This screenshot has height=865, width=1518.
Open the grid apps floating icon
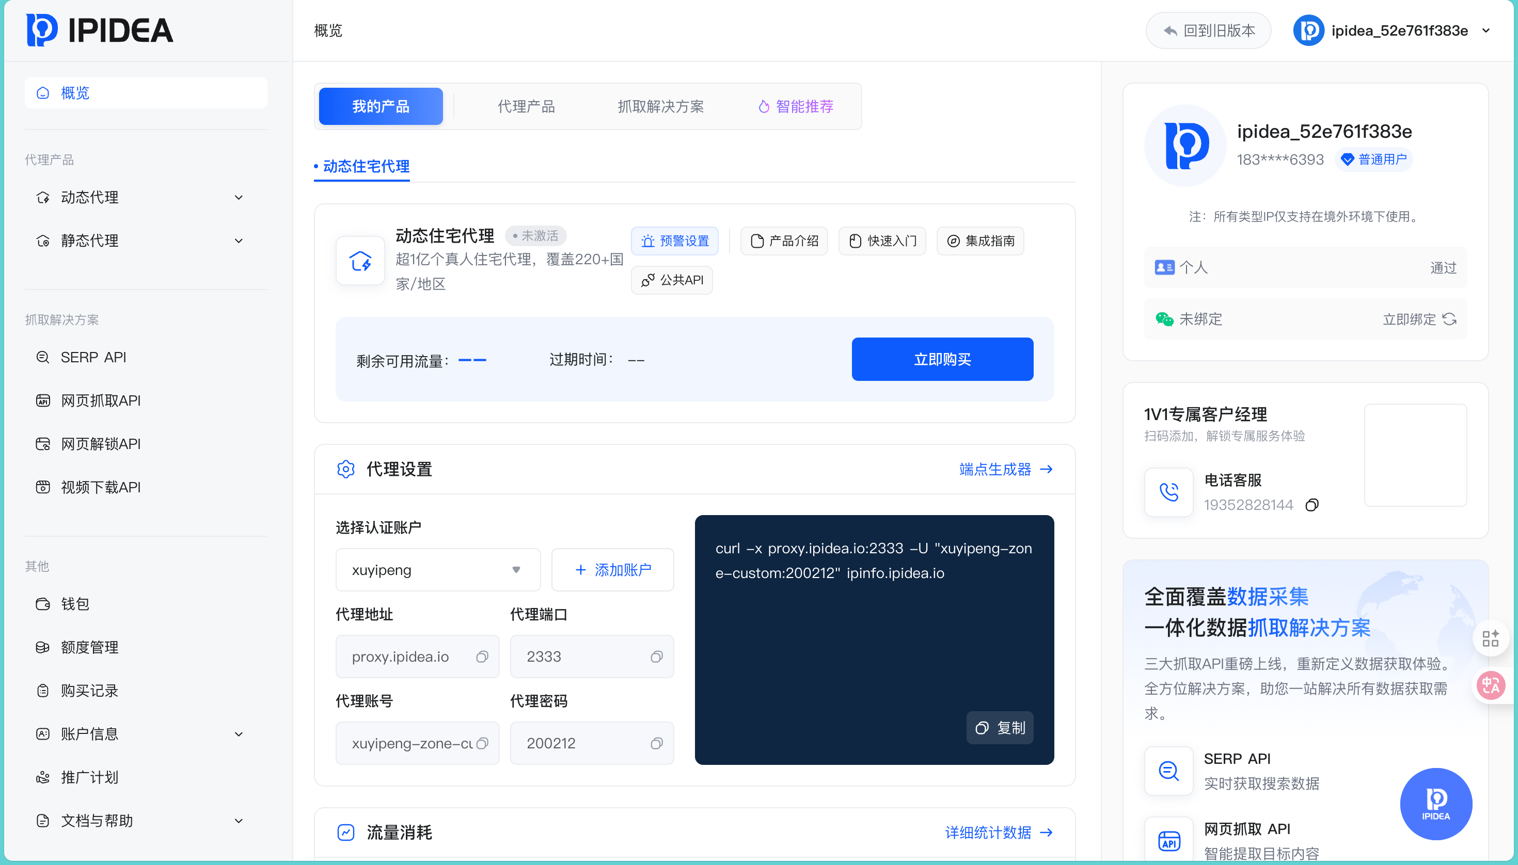click(x=1491, y=638)
